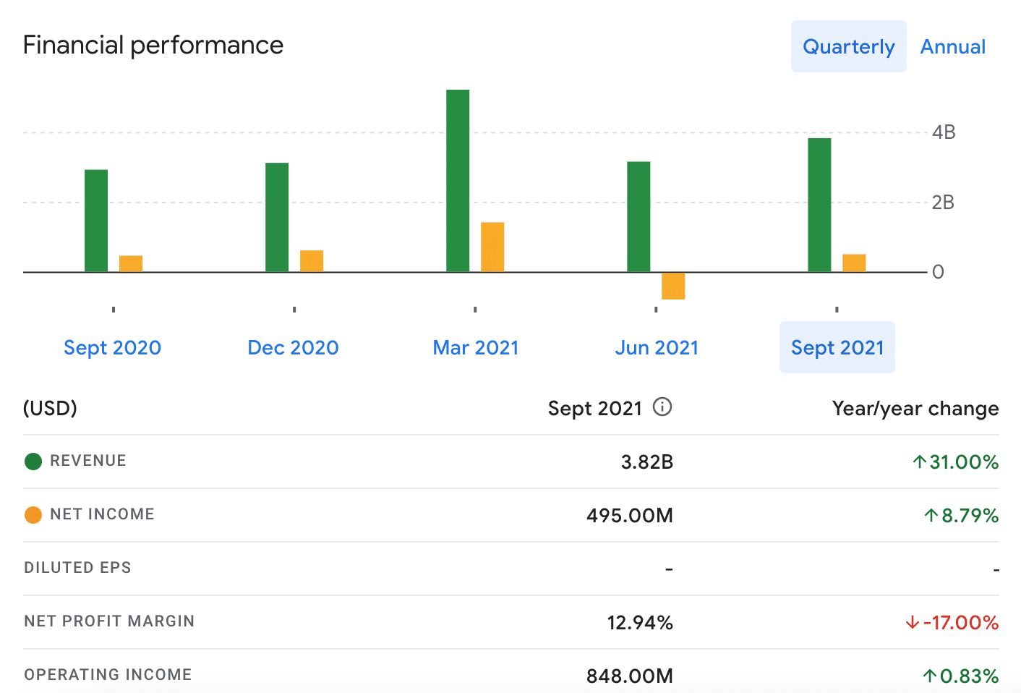Click the OPERATING INCOME value 848.00M
The width and height of the screenshot is (1021, 693).
[x=629, y=676]
